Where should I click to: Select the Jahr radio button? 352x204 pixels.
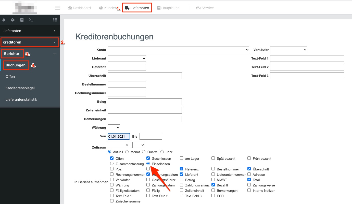click(162, 152)
